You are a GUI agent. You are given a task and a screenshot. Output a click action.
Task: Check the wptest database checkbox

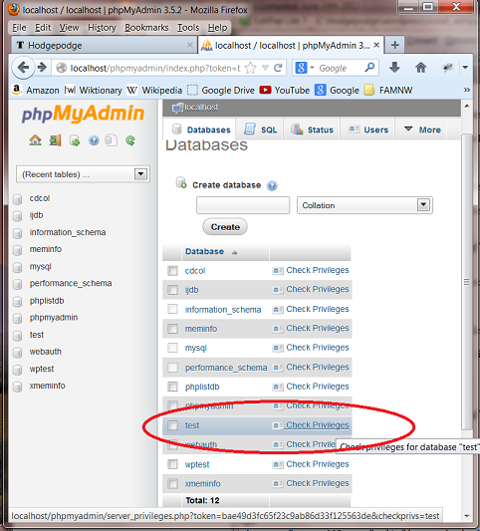point(172,464)
